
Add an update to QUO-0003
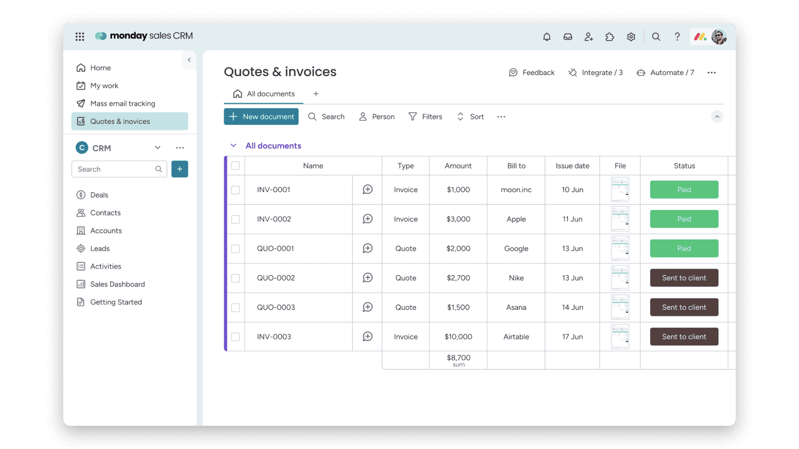367,307
